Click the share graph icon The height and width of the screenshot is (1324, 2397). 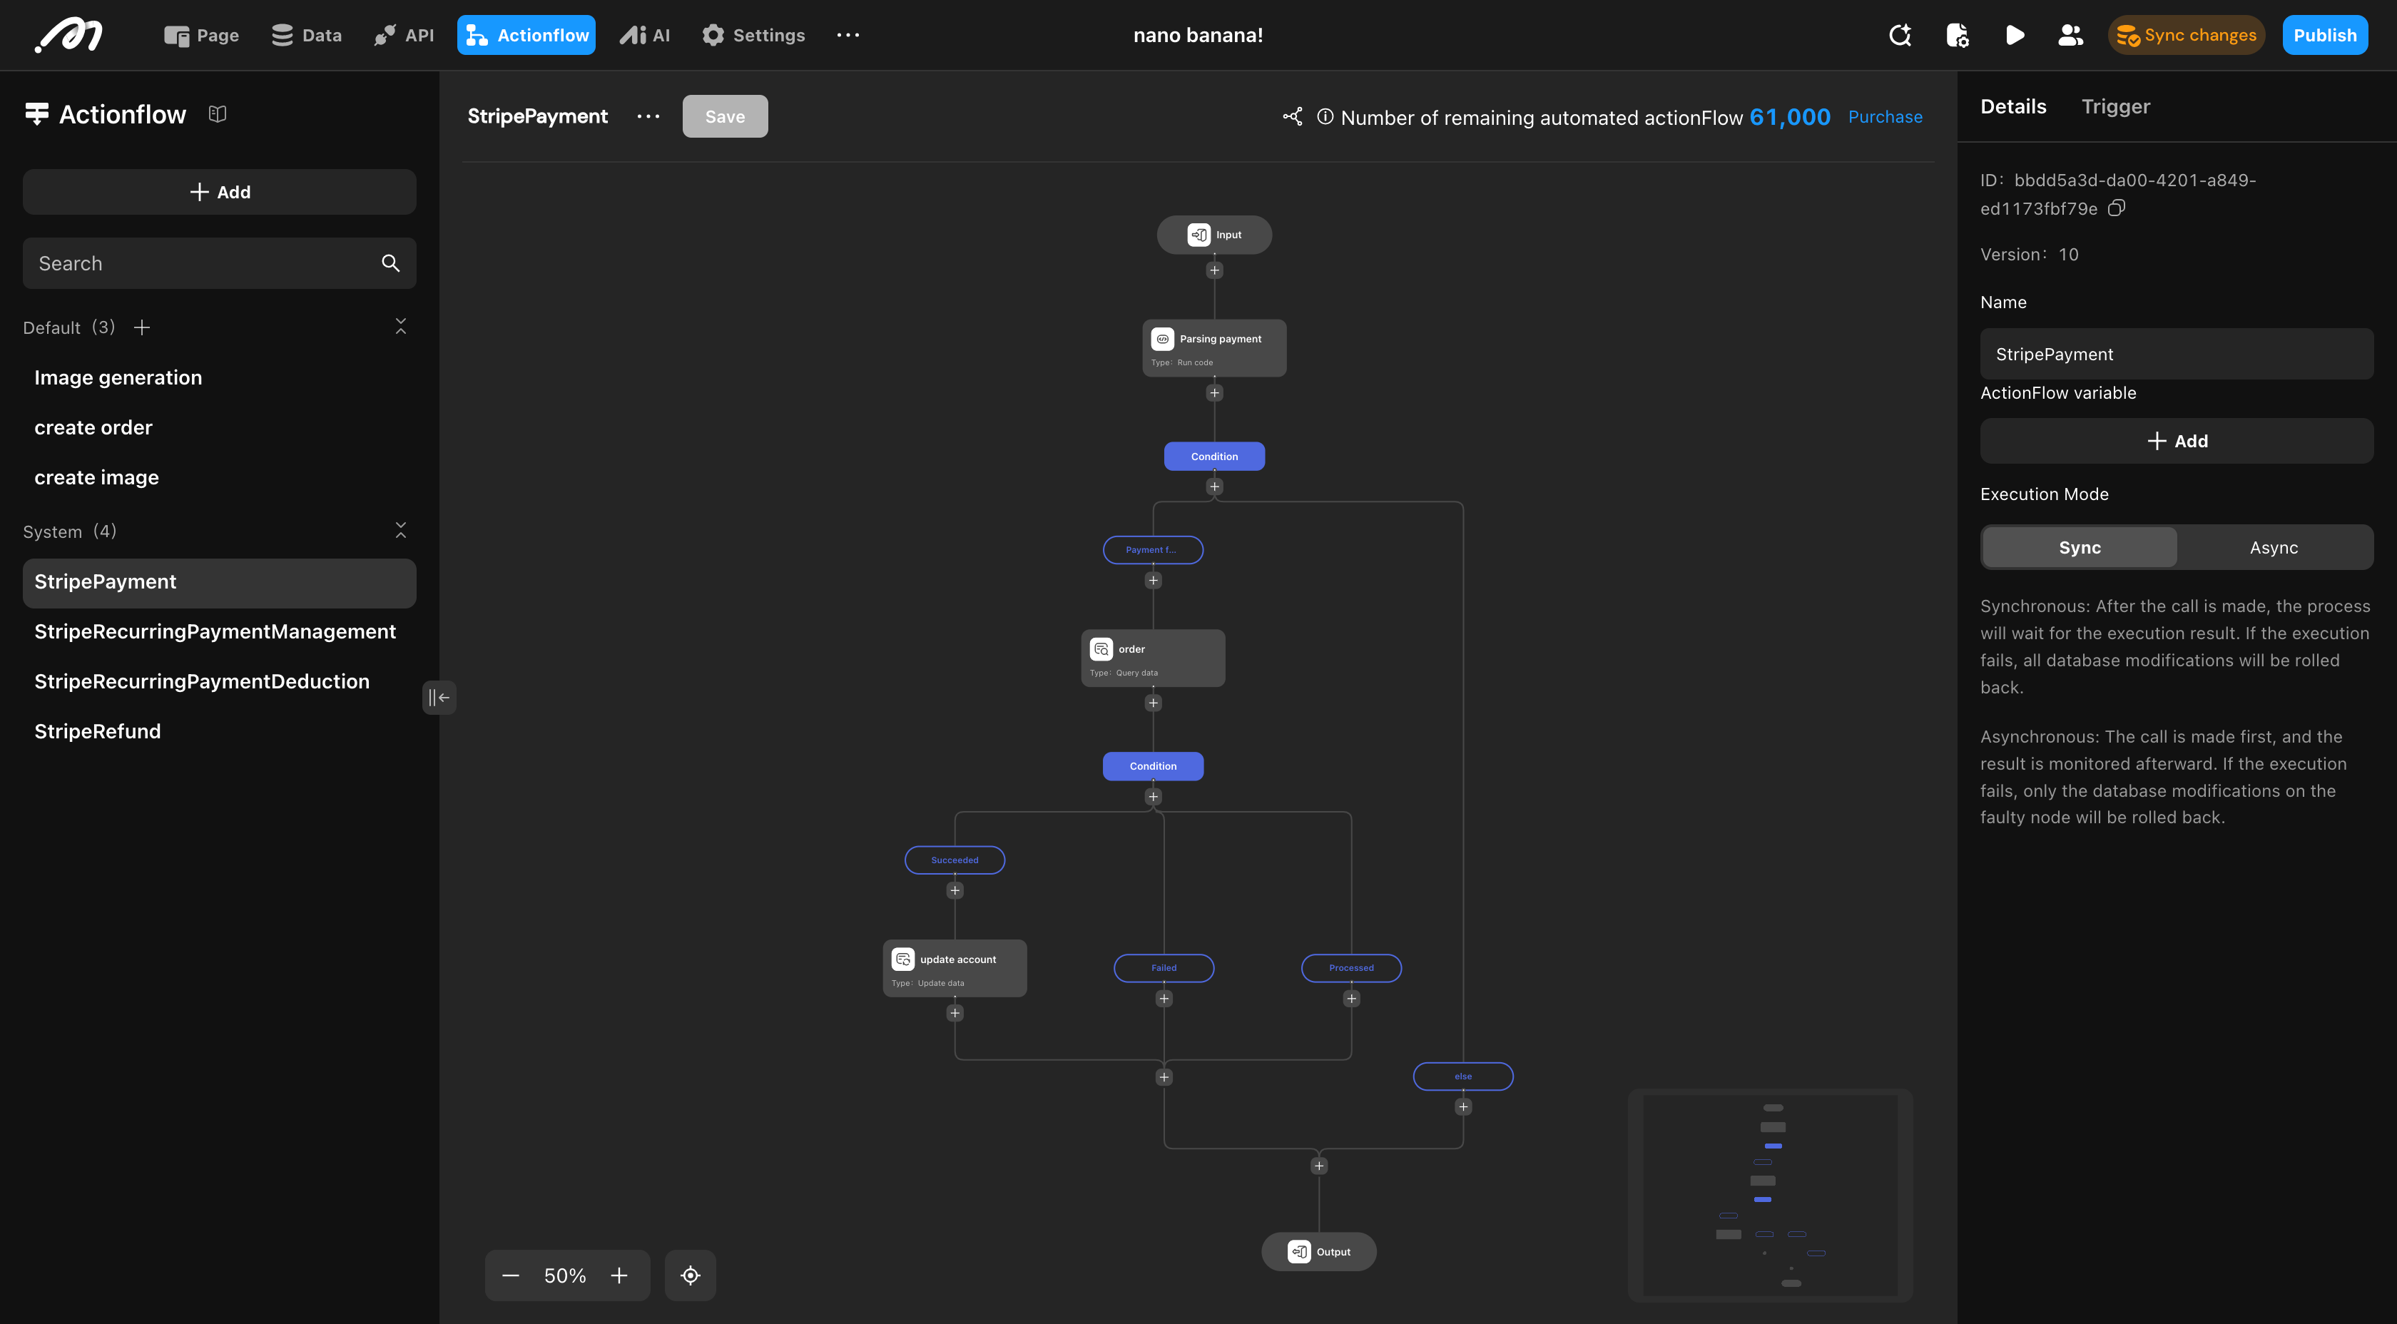pos(1293,116)
